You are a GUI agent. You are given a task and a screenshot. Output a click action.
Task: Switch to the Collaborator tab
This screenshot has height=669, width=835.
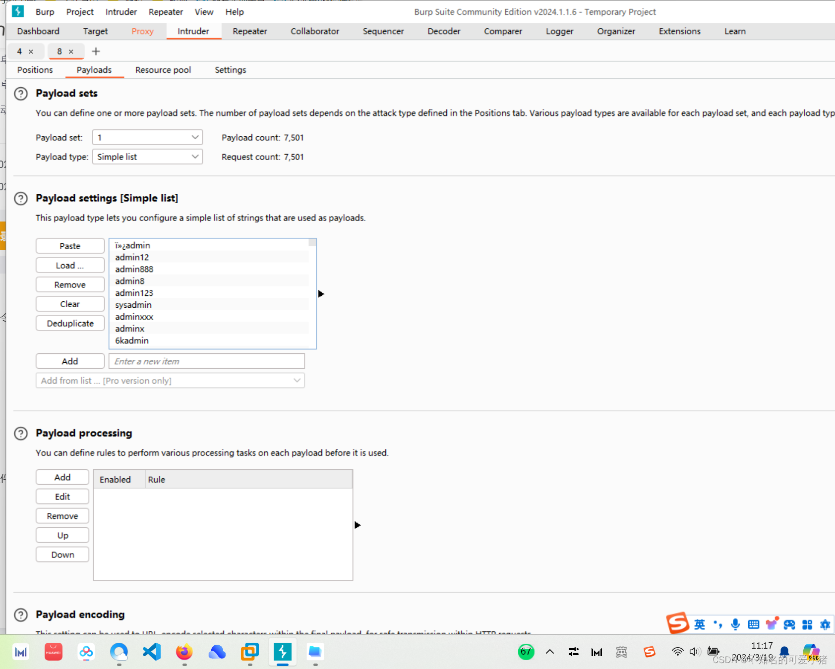coord(315,31)
